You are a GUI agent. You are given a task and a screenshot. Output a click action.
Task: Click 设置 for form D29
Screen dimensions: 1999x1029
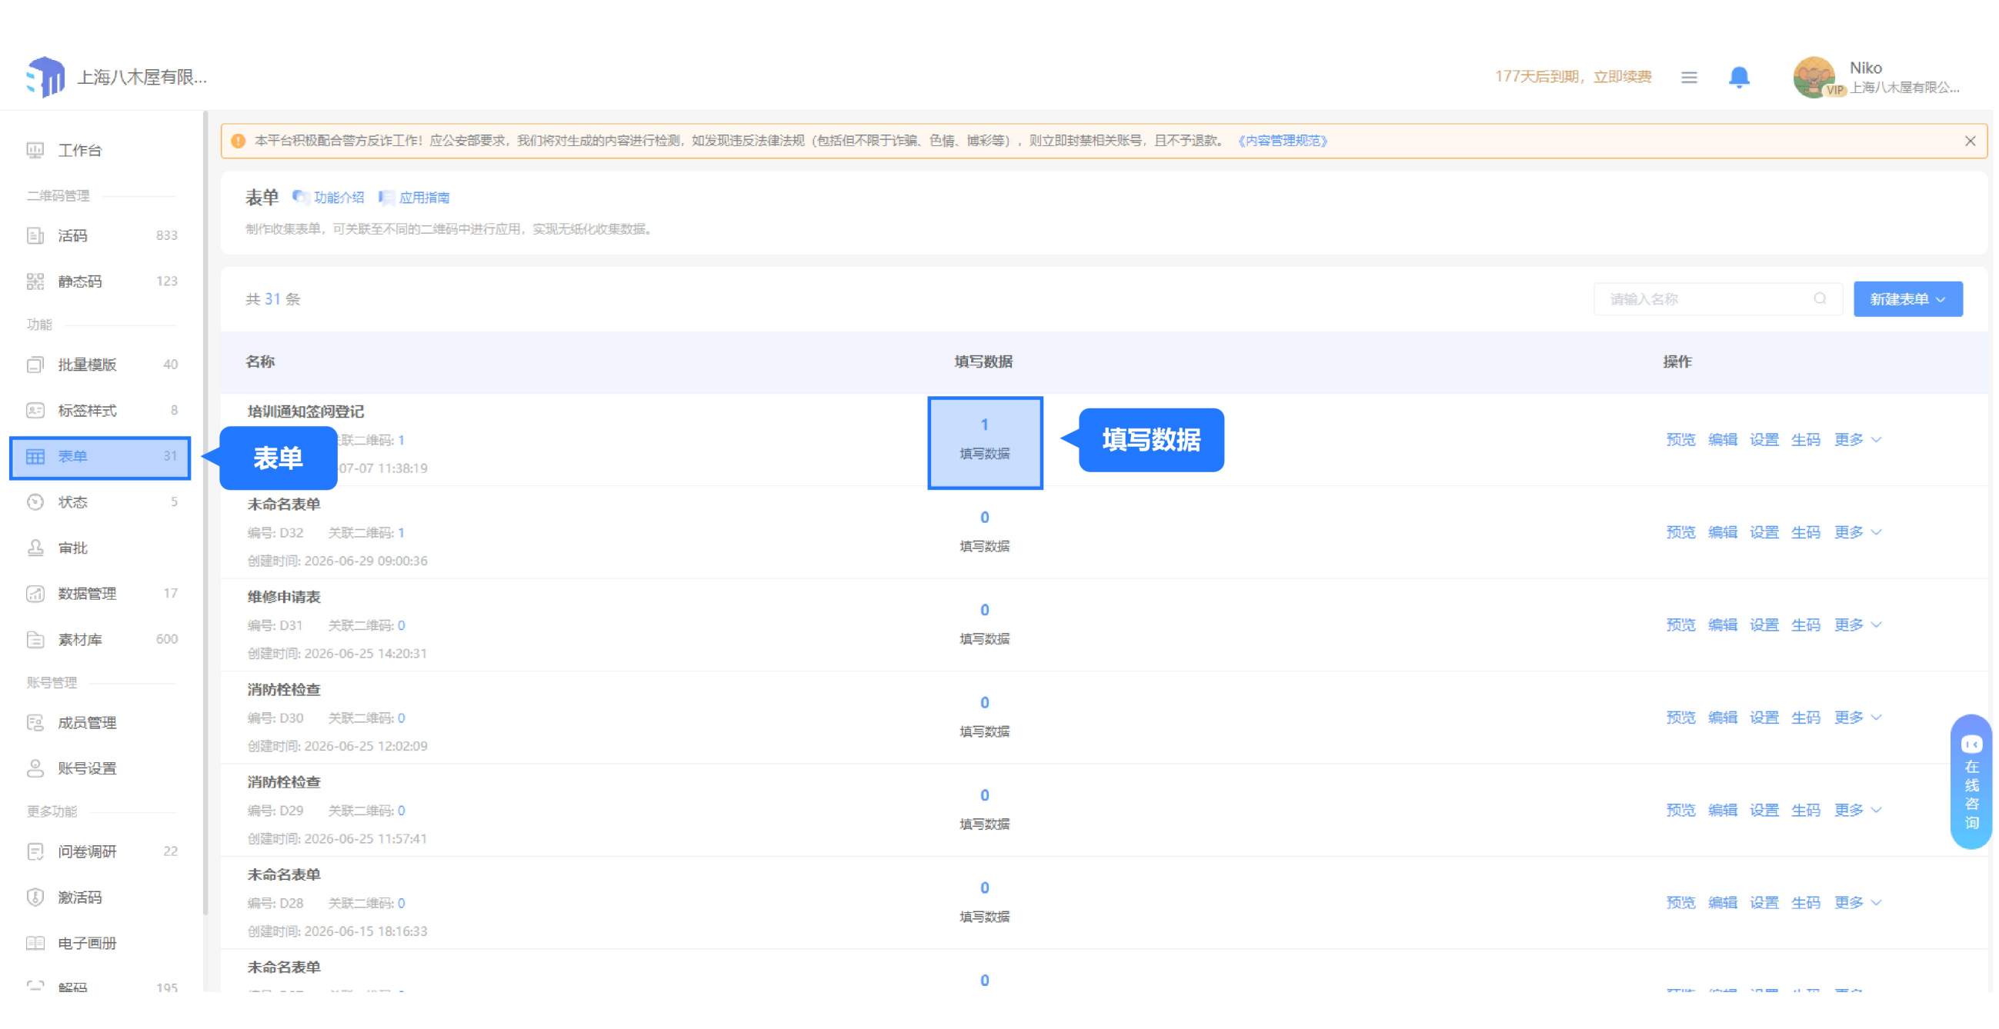click(1763, 811)
